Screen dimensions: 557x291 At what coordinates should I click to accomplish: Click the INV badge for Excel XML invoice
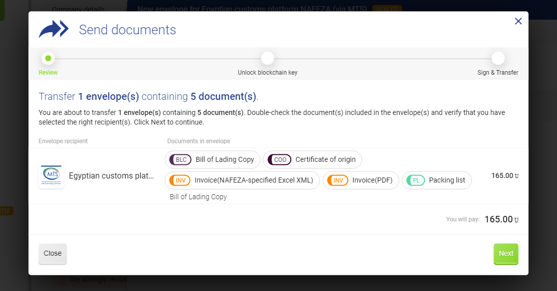(180, 180)
